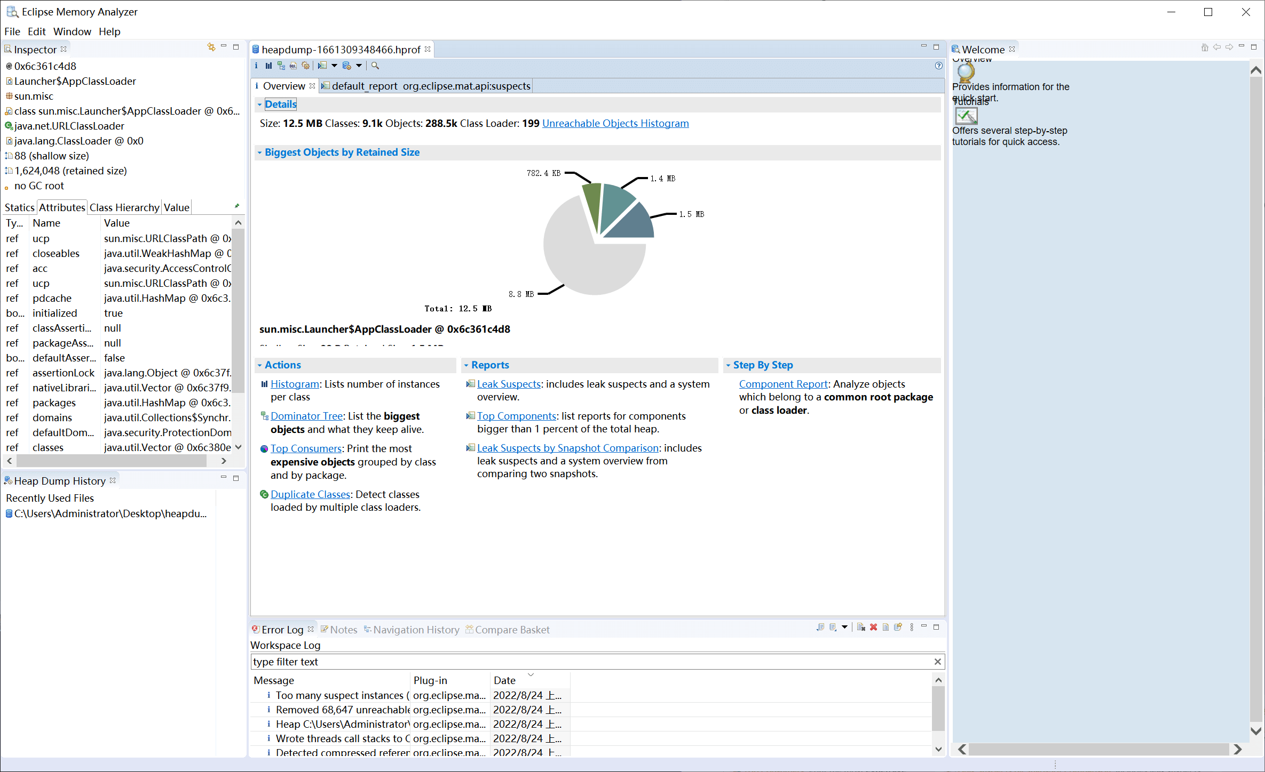Open the Top Consumers link

click(306, 448)
